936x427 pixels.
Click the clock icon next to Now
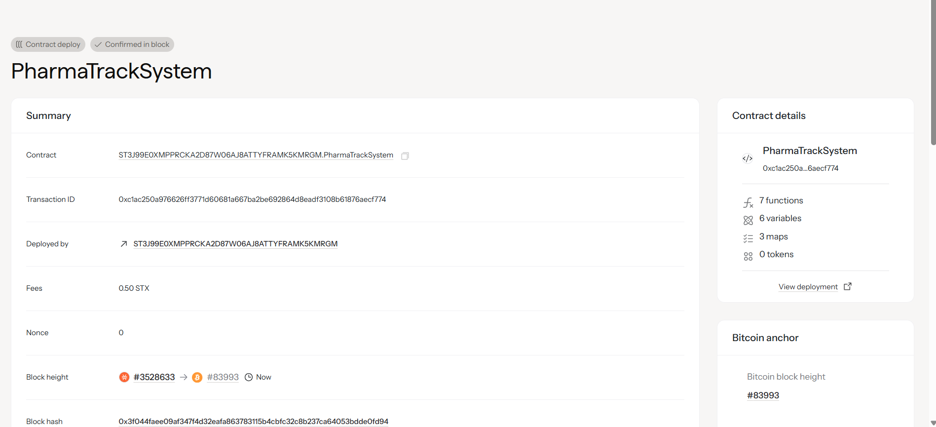[249, 377]
